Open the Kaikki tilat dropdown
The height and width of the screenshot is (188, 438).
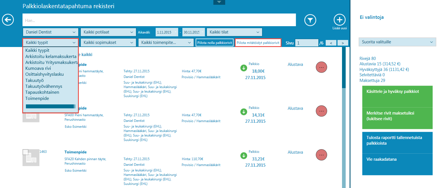coord(234,32)
